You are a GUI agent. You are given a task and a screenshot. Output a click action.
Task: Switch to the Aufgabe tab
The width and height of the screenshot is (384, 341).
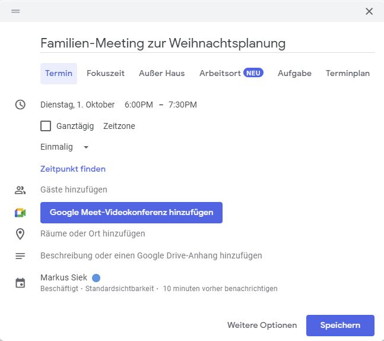[x=294, y=73]
